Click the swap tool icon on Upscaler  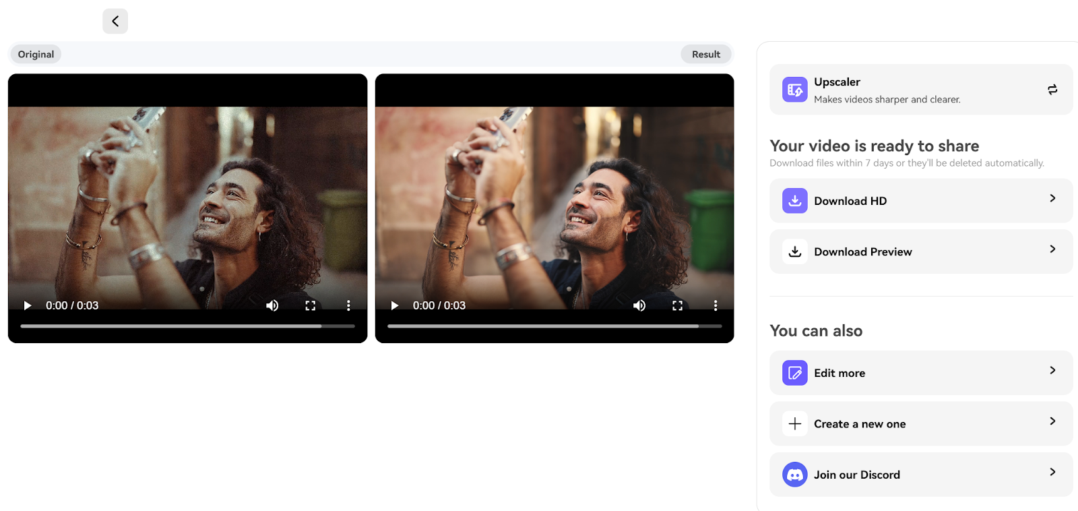(x=1052, y=90)
